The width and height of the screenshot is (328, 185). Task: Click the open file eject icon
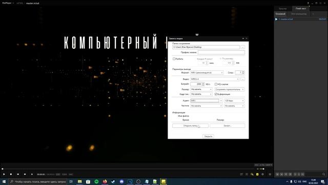[32, 174]
